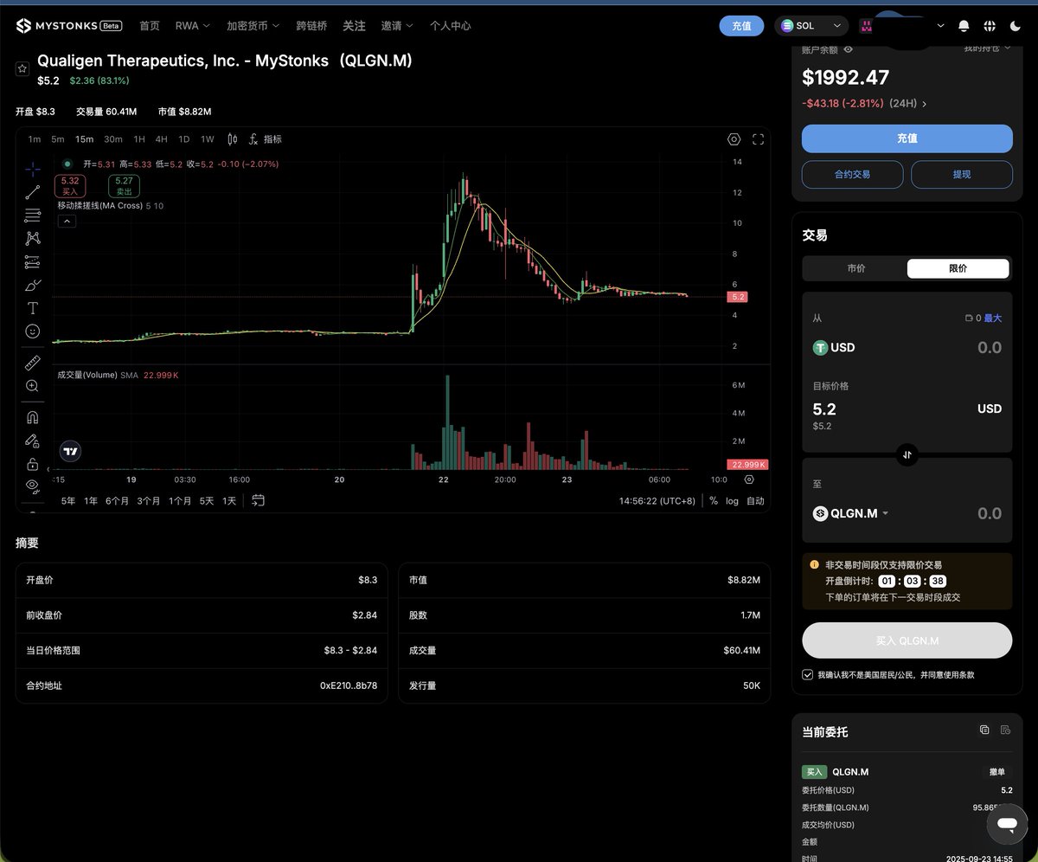1038x862 pixels.
Task: Open time axis settings gear
Action: pyautogui.click(x=749, y=479)
